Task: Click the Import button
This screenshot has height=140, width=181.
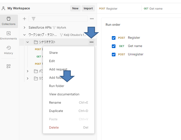Action: tap(88, 8)
